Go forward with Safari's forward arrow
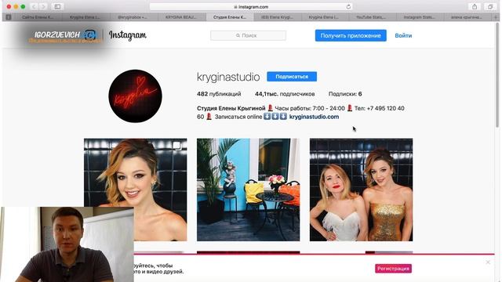 (x=43, y=6)
